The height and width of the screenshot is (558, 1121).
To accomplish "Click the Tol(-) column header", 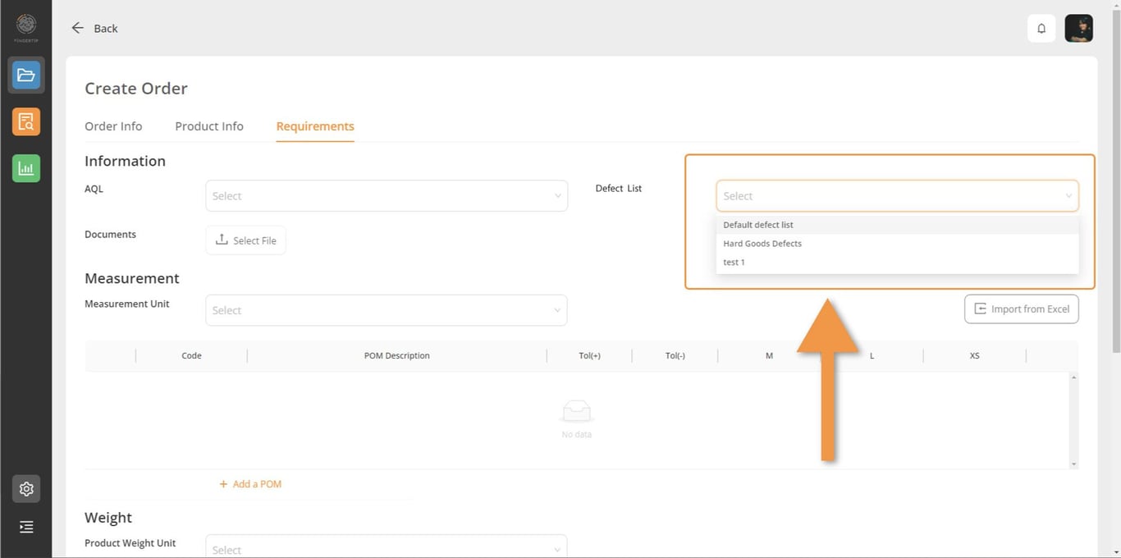I will 675,356.
